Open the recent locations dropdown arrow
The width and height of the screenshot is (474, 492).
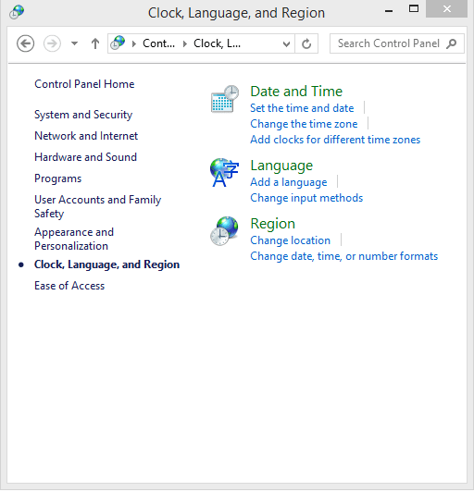pyautogui.click(x=74, y=43)
